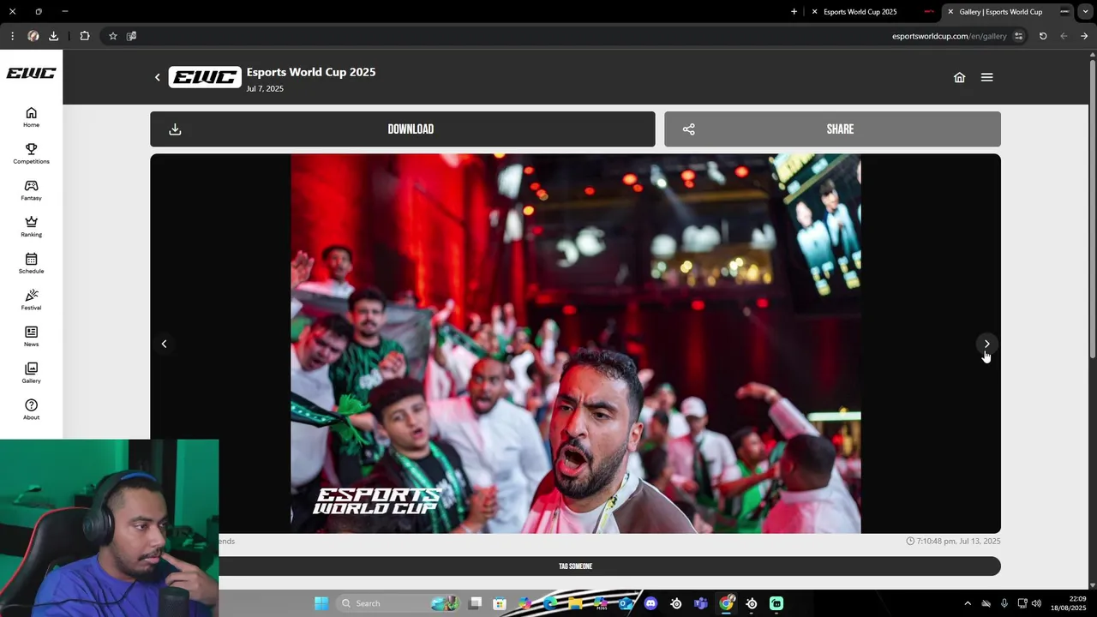Click the gallery home icon
The image size is (1097, 617).
click(959, 77)
